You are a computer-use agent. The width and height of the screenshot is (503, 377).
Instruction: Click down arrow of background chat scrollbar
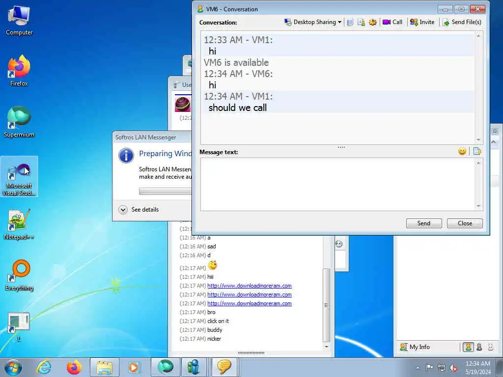326,347
